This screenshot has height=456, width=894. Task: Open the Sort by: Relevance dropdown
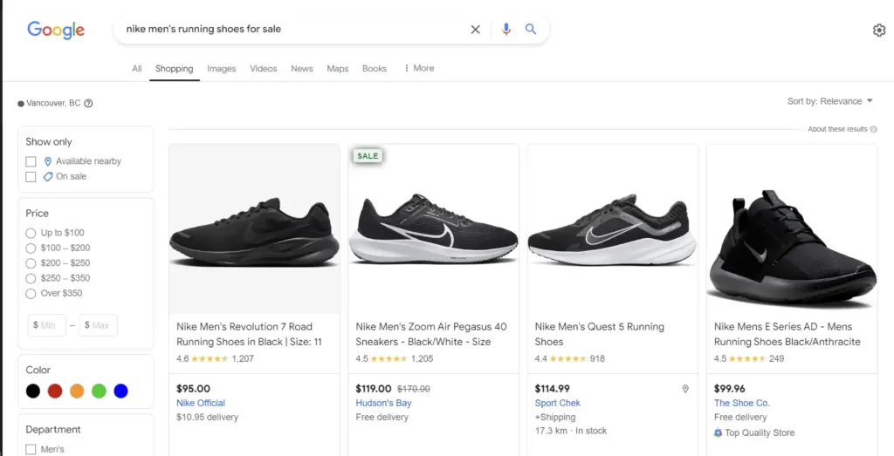830,101
